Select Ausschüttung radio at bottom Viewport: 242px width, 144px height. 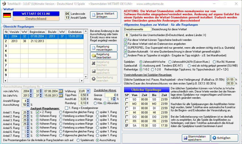pyautogui.click(x=97, y=140)
